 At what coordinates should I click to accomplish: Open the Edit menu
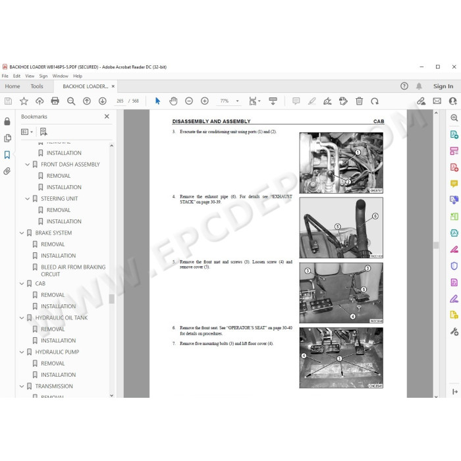(x=16, y=76)
